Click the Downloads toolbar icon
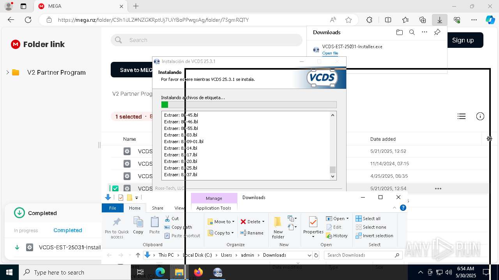The height and width of the screenshot is (280, 499). (439, 20)
